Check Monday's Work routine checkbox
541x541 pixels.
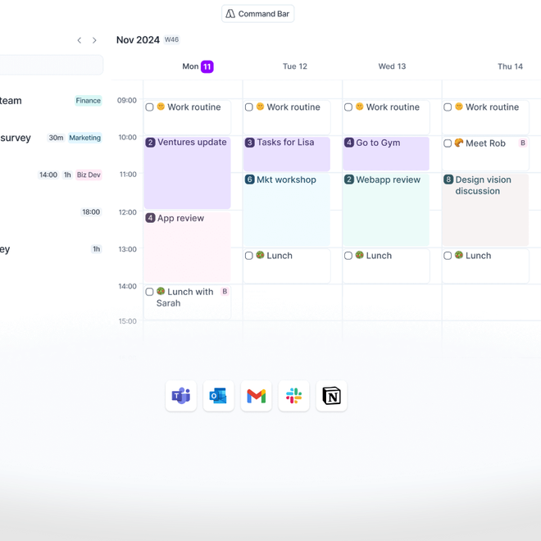pos(149,107)
